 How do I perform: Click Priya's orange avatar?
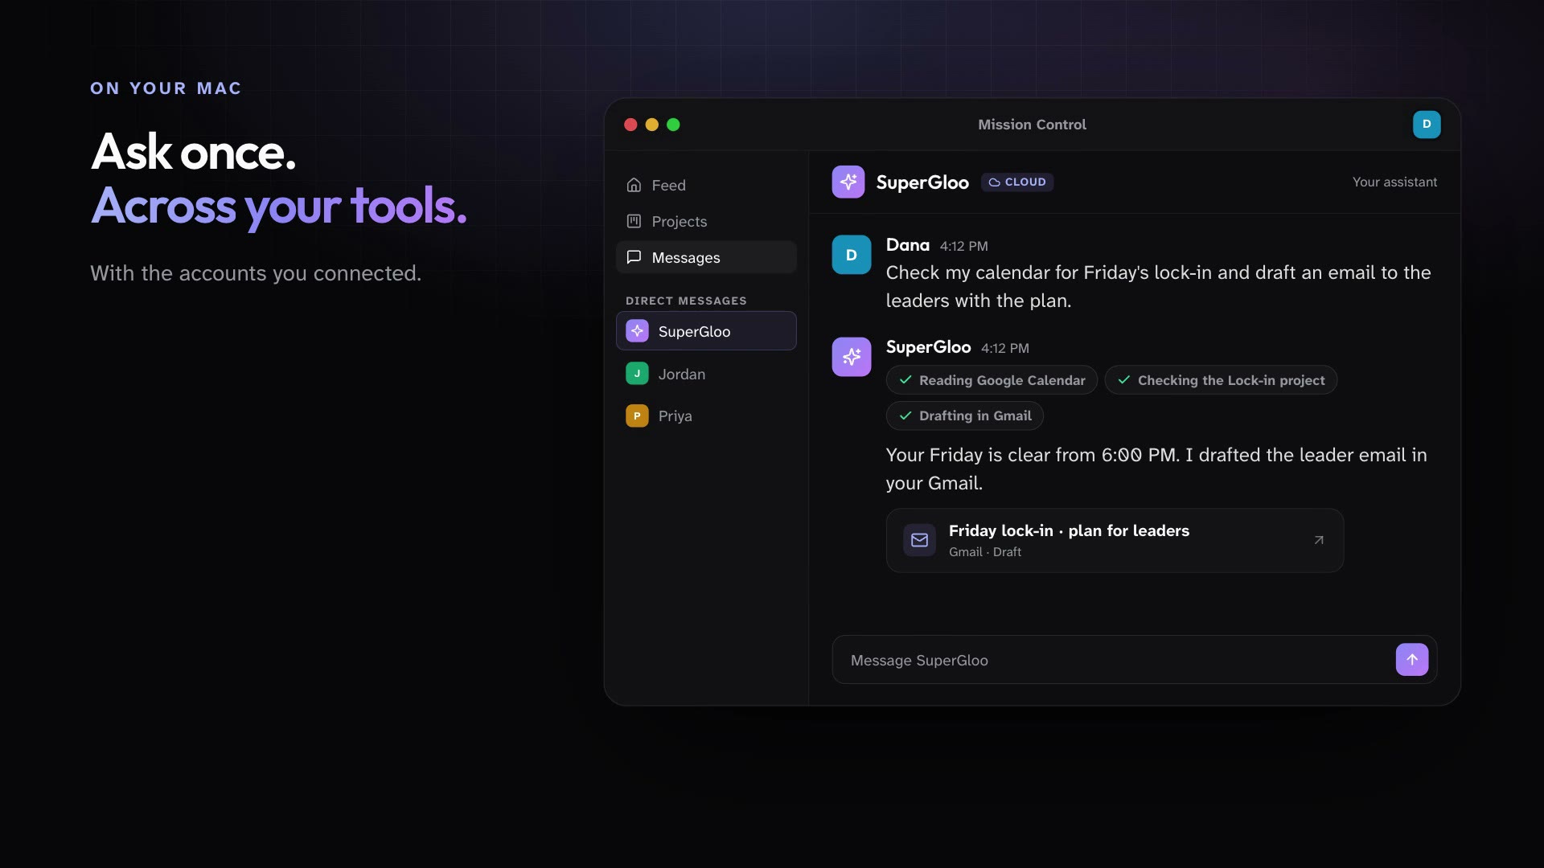[637, 416]
